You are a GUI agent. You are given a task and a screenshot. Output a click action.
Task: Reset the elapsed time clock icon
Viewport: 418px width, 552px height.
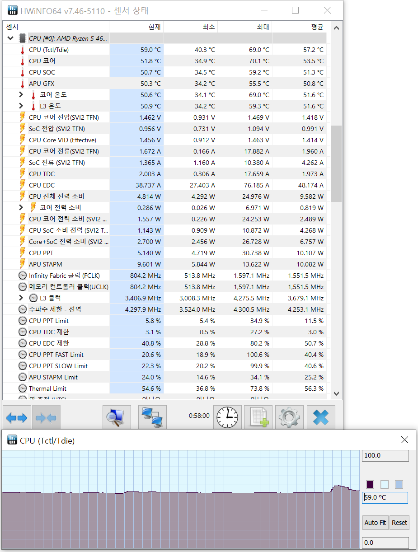pos(227,417)
